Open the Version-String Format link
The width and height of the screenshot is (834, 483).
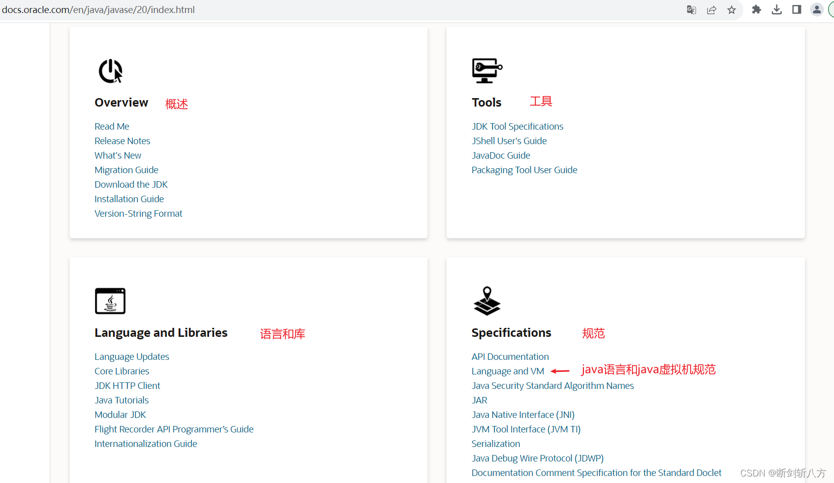point(138,214)
